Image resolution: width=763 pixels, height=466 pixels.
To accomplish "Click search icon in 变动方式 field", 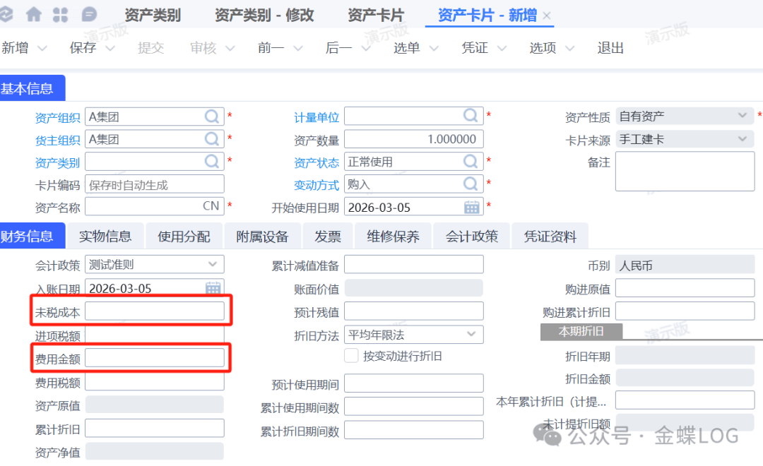I will (x=471, y=184).
